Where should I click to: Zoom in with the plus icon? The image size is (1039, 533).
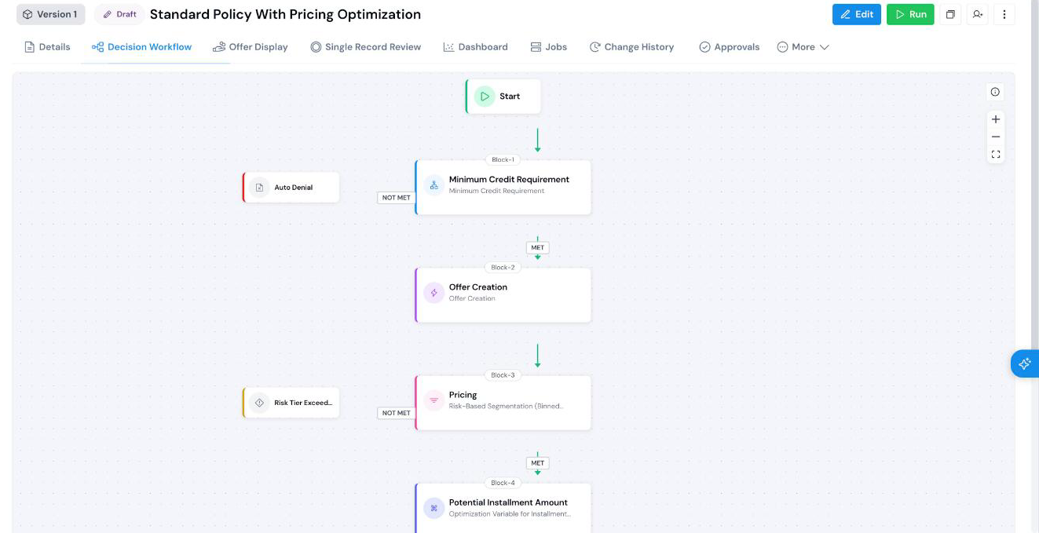[x=996, y=119]
